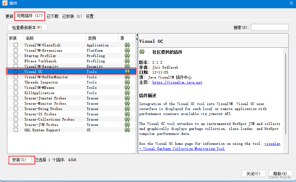Click community source icon for Tracer-Jvmstat Probes row

point(127,98)
